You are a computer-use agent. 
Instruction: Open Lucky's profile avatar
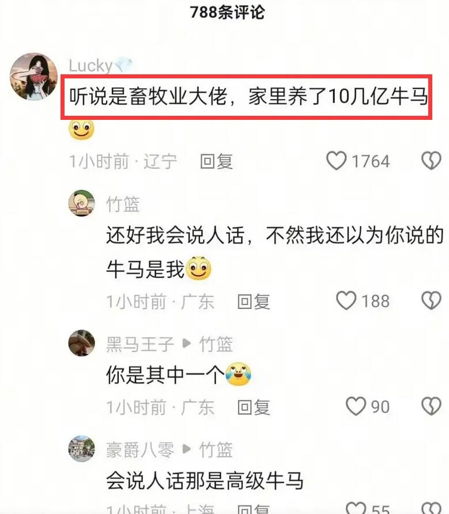34,77
